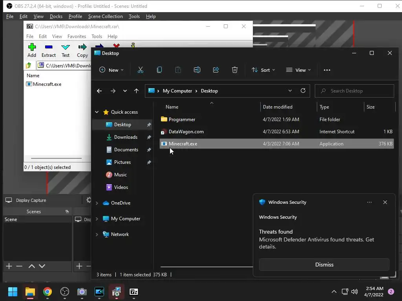Viewport: 402px width, 301px height.
Task: Go up one folder level in Explorer
Action: tap(136, 91)
